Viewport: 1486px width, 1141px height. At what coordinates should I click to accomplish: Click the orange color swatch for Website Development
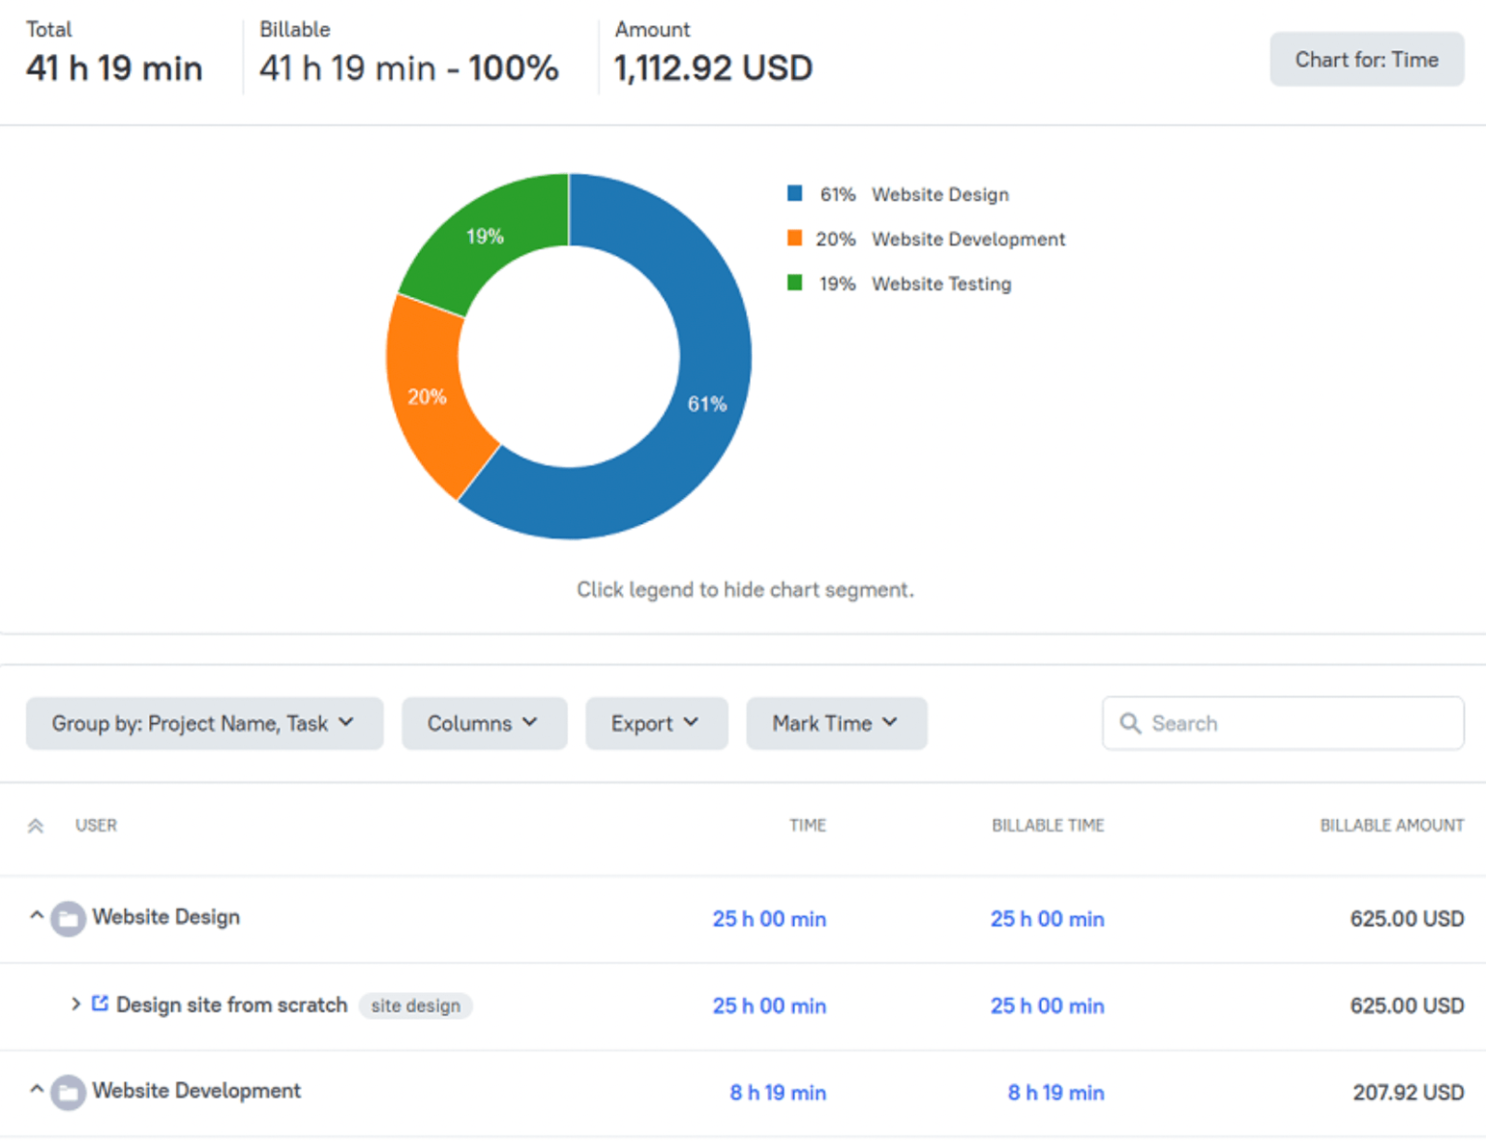[793, 239]
